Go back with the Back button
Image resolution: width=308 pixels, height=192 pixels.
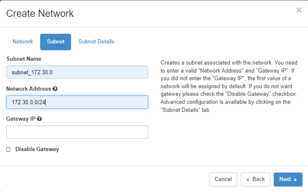[x=256, y=179]
